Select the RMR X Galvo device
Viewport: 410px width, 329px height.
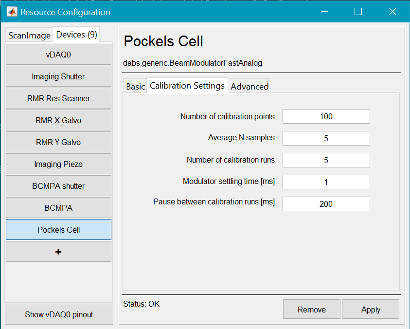[x=58, y=120]
